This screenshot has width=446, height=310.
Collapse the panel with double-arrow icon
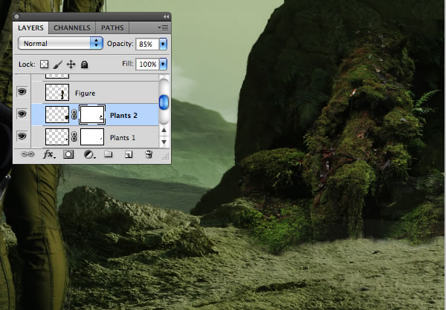(x=166, y=17)
